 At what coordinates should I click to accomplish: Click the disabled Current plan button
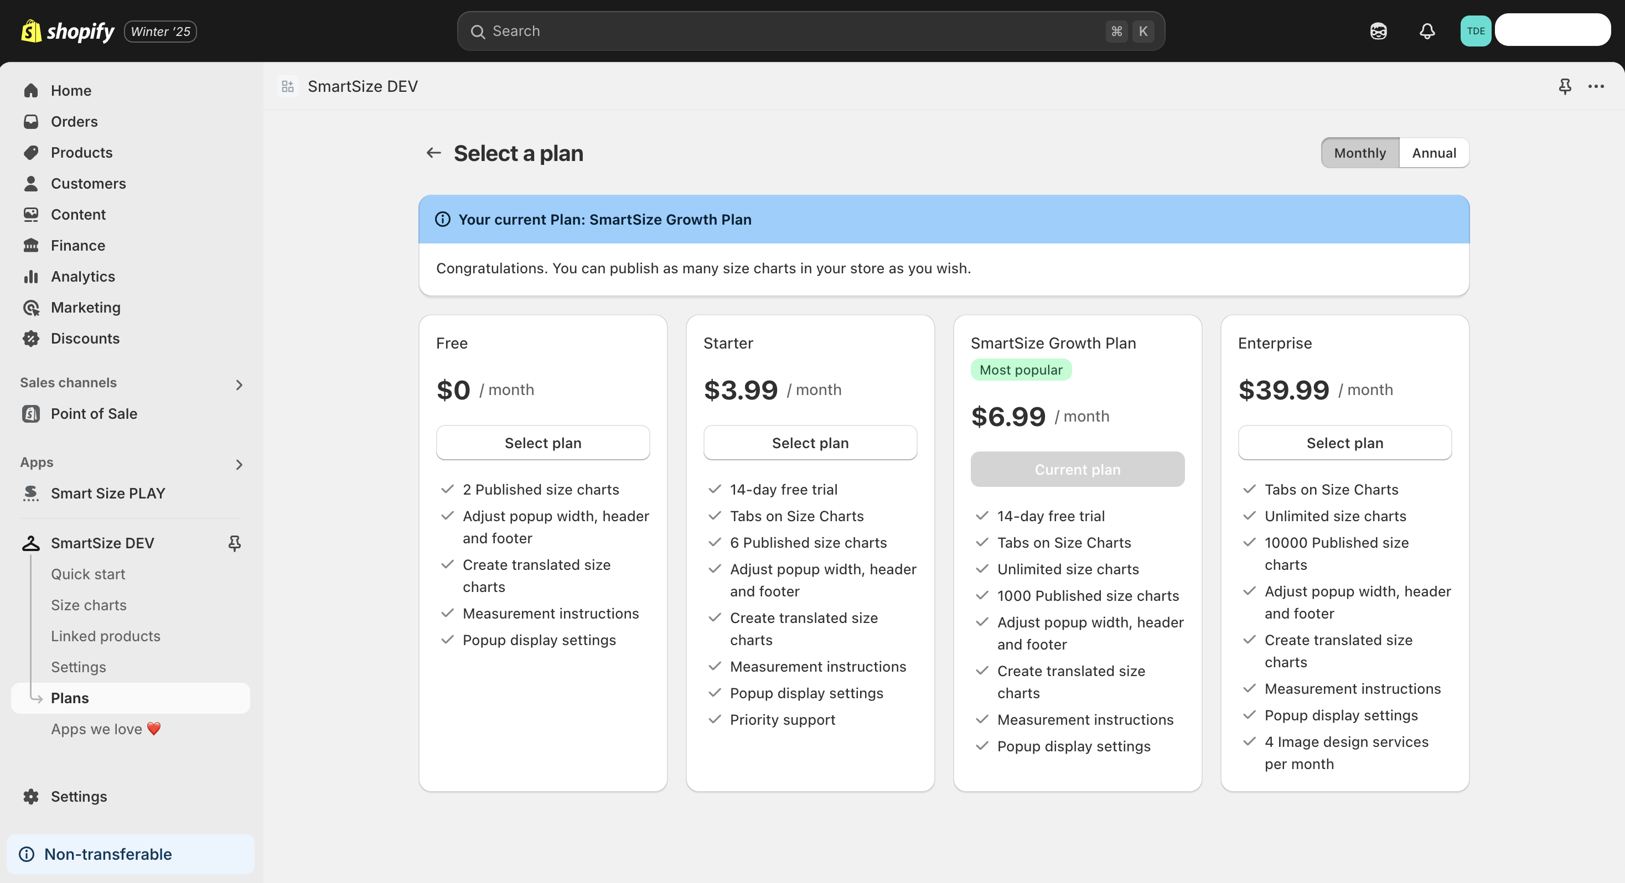pos(1078,469)
